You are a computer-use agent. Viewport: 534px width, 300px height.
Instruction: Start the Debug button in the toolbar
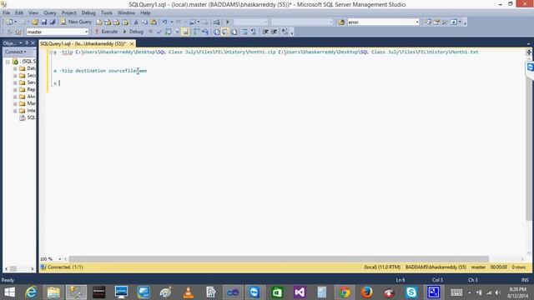click(133, 32)
